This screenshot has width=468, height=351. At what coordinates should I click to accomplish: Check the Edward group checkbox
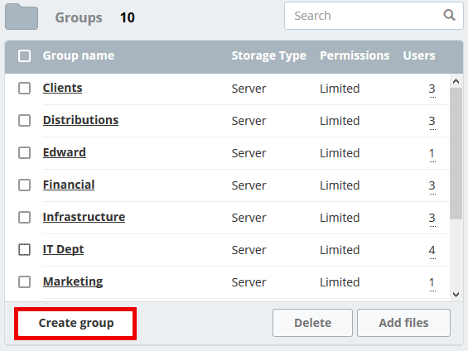pos(25,152)
